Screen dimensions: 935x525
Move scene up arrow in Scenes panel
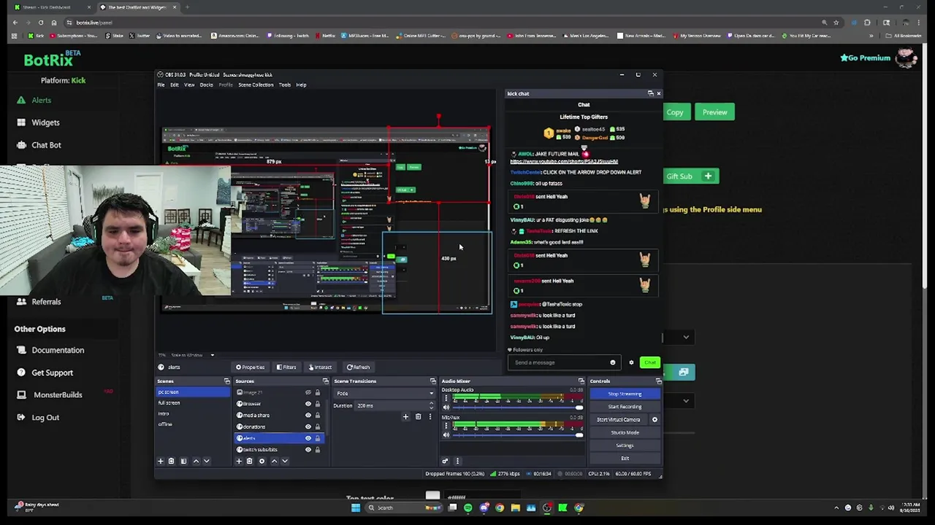[x=196, y=461]
